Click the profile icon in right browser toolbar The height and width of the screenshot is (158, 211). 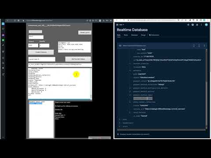point(204,20)
